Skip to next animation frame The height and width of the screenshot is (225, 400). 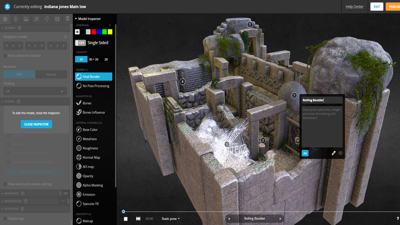[x=138, y=219]
